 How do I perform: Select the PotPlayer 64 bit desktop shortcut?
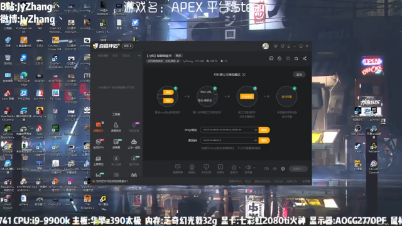[x=24, y=26]
